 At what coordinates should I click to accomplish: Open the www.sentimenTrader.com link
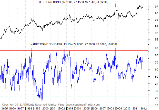(83, 104)
